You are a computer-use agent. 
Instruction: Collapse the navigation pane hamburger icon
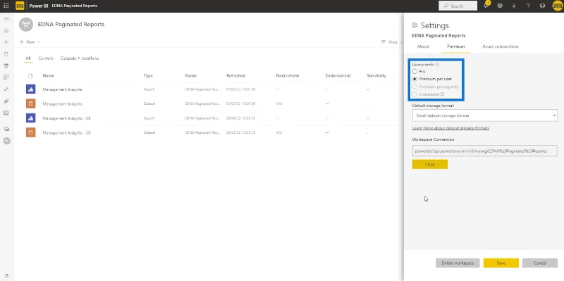click(6, 19)
